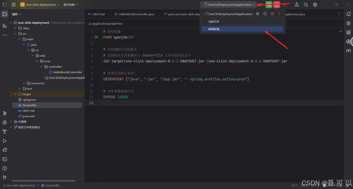
Task: Open the Debug tool window
Action: pos(4,150)
